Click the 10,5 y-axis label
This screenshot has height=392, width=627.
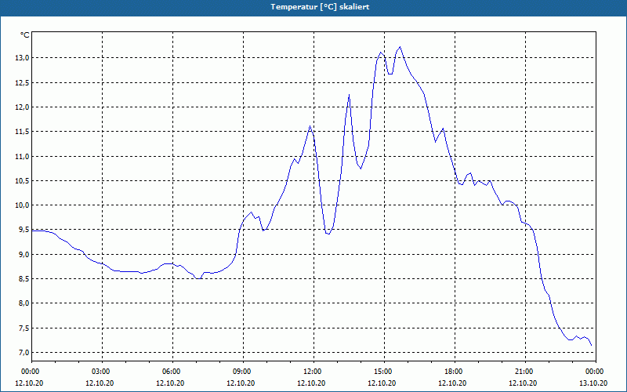coord(22,181)
